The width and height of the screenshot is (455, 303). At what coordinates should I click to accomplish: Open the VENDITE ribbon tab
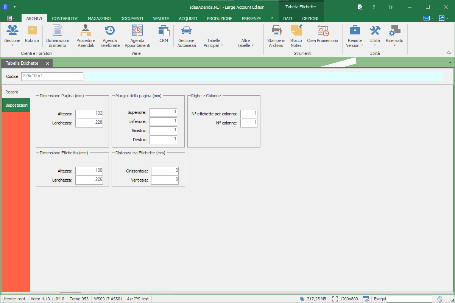[x=161, y=18]
